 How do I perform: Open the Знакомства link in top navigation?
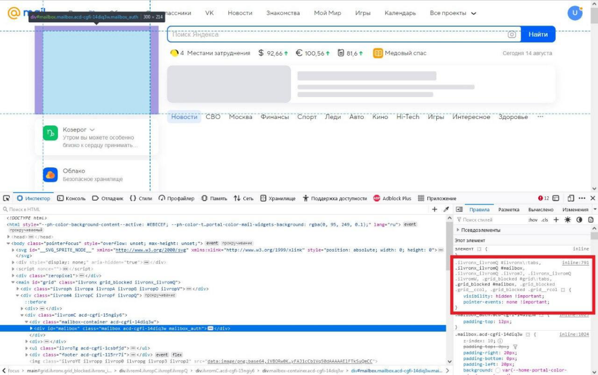click(283, 13)
